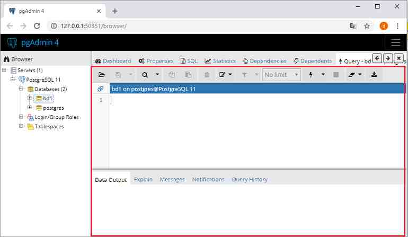
Task: Click the Download as CSV icon
Action: 374,74
